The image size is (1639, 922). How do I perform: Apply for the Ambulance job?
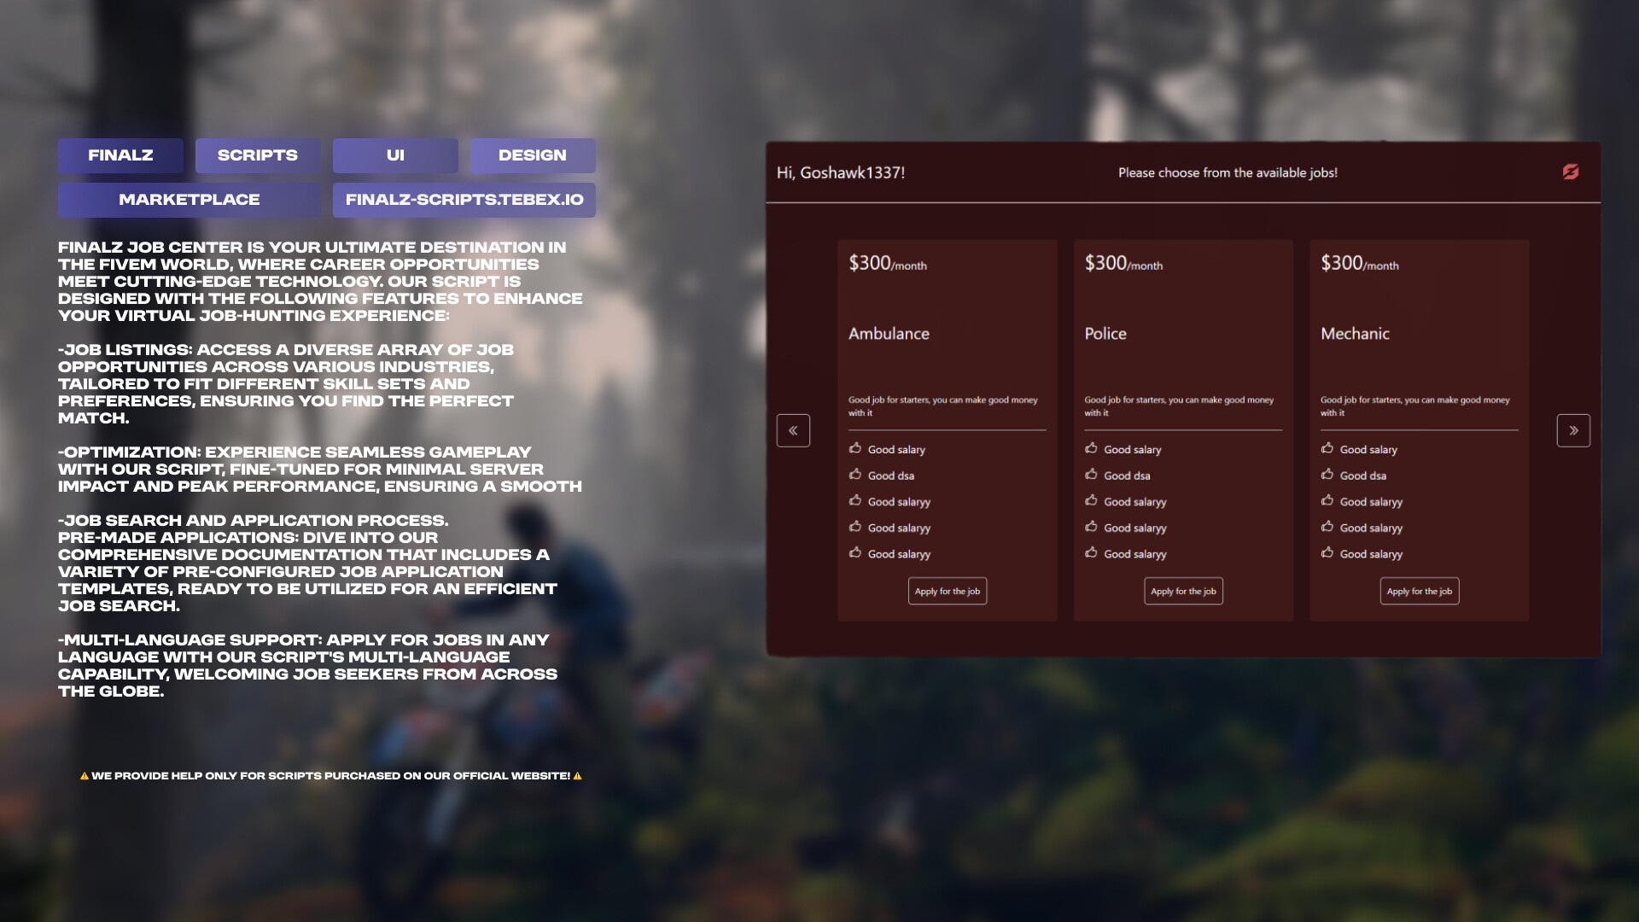(947, 591)
